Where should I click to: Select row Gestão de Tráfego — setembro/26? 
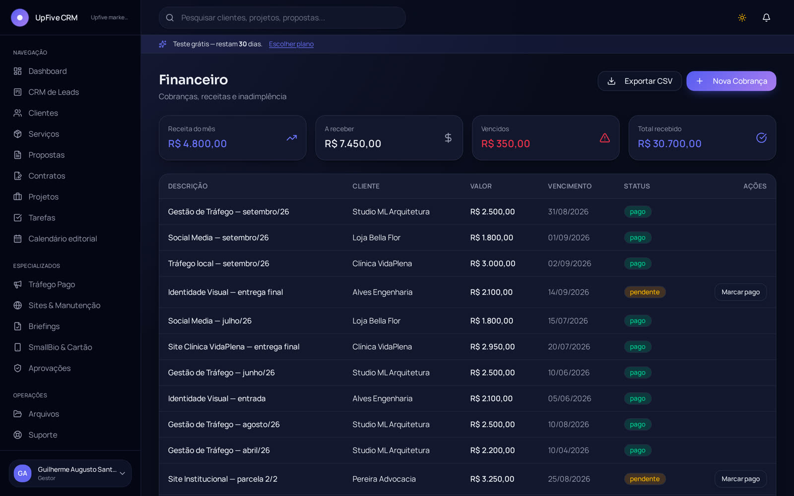click(467, 212)
